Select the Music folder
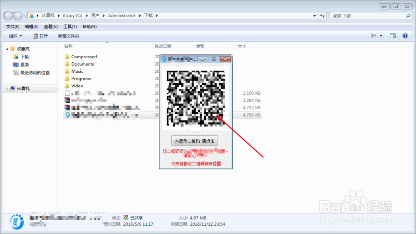Viewport: 416px width, 234px height. click(77, 71)
